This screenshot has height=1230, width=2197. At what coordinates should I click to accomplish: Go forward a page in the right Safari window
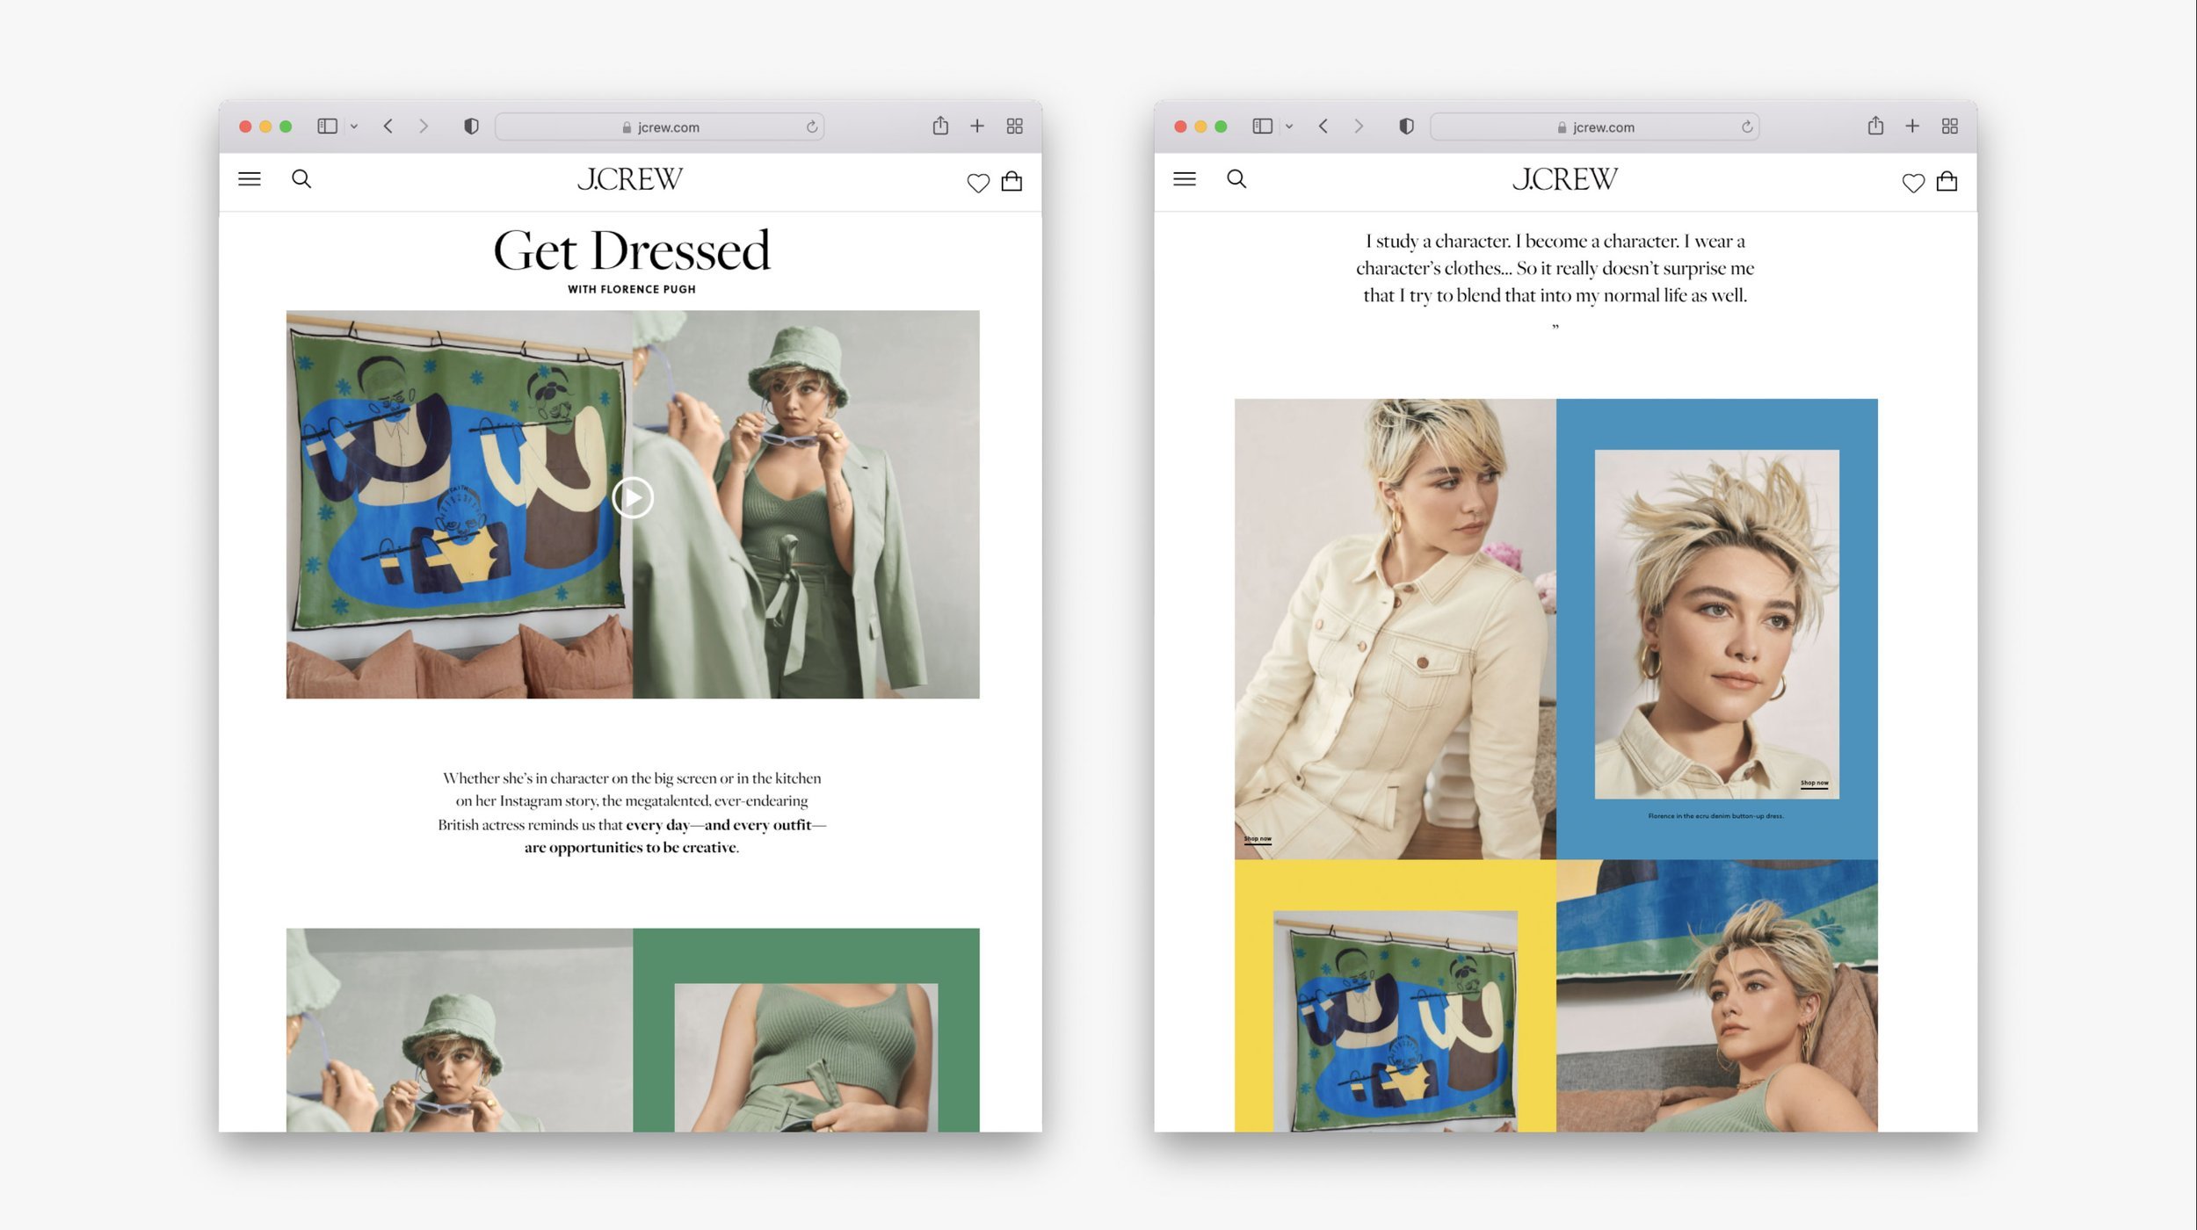(1359, 127)
